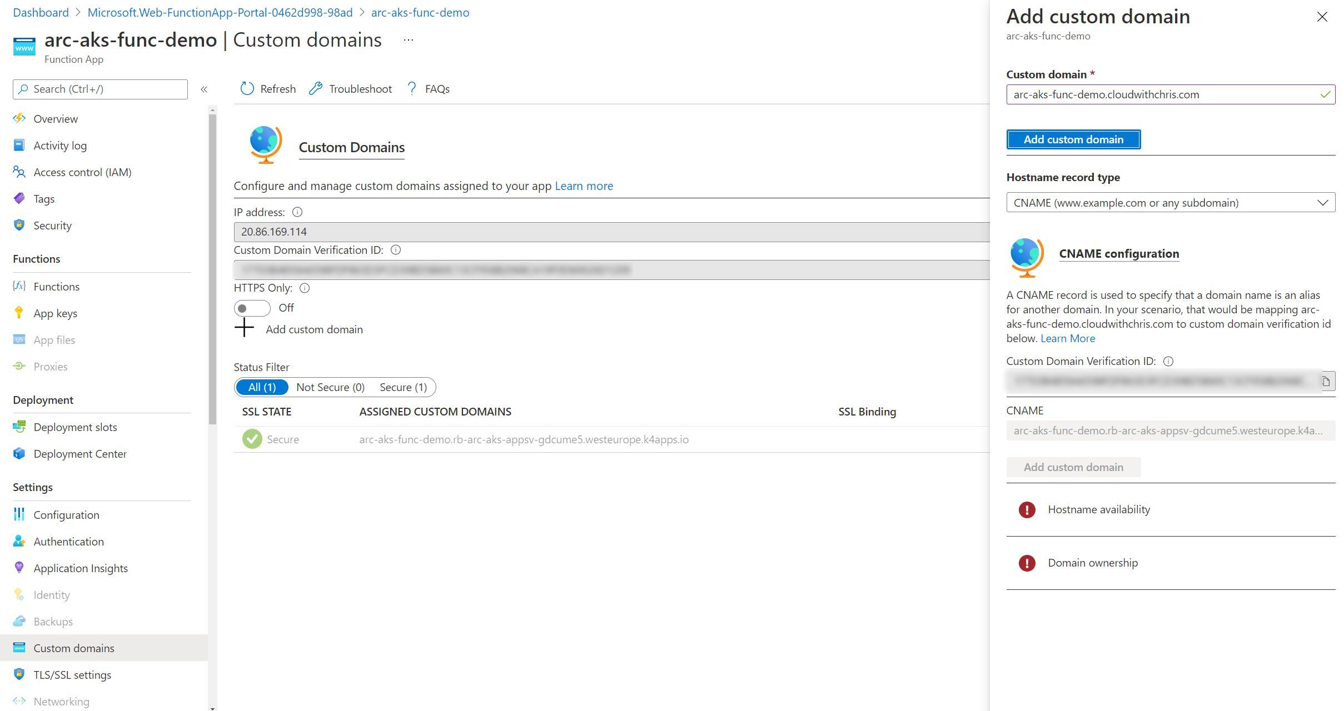Screen dimensions: 1344x711
Task: Click the HTTPS Only info icon
Action: pos(305,288)
